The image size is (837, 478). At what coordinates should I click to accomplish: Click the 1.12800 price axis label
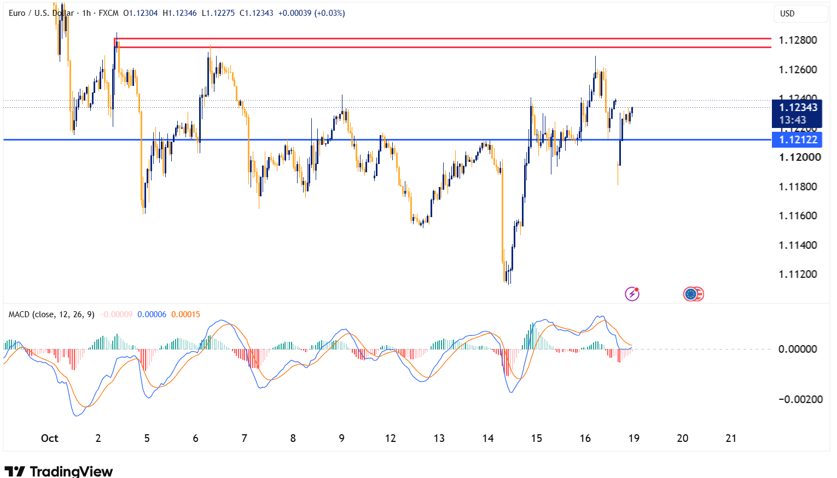click(798, 40)
